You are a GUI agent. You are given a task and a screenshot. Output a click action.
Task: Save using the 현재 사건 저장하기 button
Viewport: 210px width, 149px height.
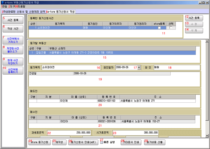tap(13, 61)
